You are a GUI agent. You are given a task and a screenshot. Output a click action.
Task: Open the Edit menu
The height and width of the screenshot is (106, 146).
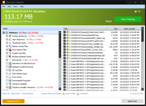tap(9, 6)
